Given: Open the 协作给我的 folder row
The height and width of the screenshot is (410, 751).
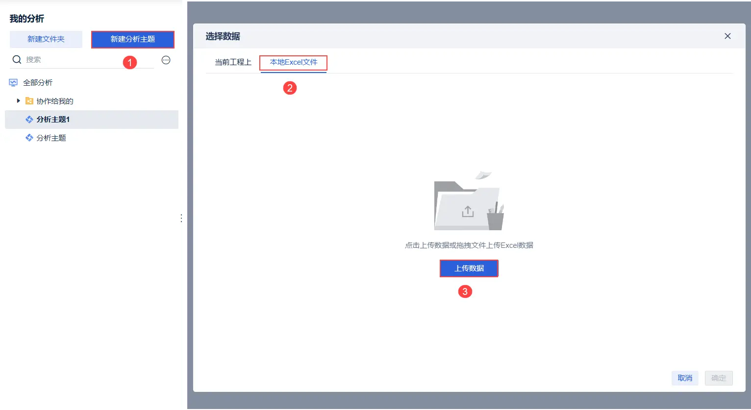Looking at the screenshot, I should 92,101.
